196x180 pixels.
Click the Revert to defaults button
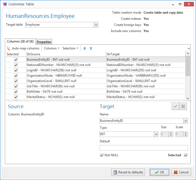click(x=128, y=172)
